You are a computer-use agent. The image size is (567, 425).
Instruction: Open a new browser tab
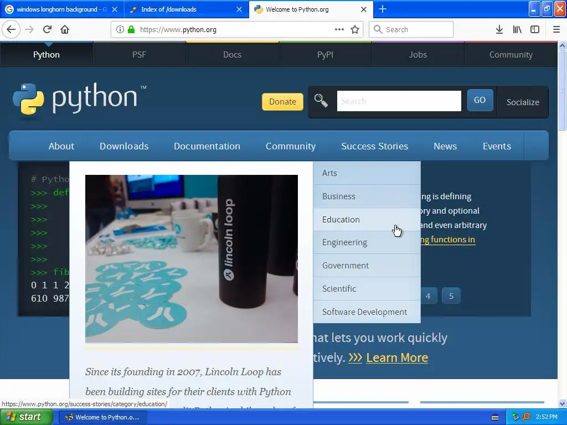(x=383, y=9)
